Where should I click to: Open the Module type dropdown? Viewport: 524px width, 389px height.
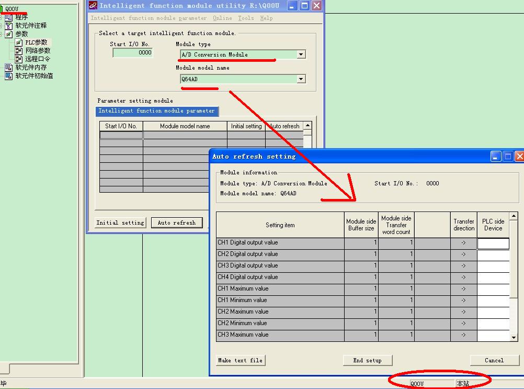click(301, 54)
